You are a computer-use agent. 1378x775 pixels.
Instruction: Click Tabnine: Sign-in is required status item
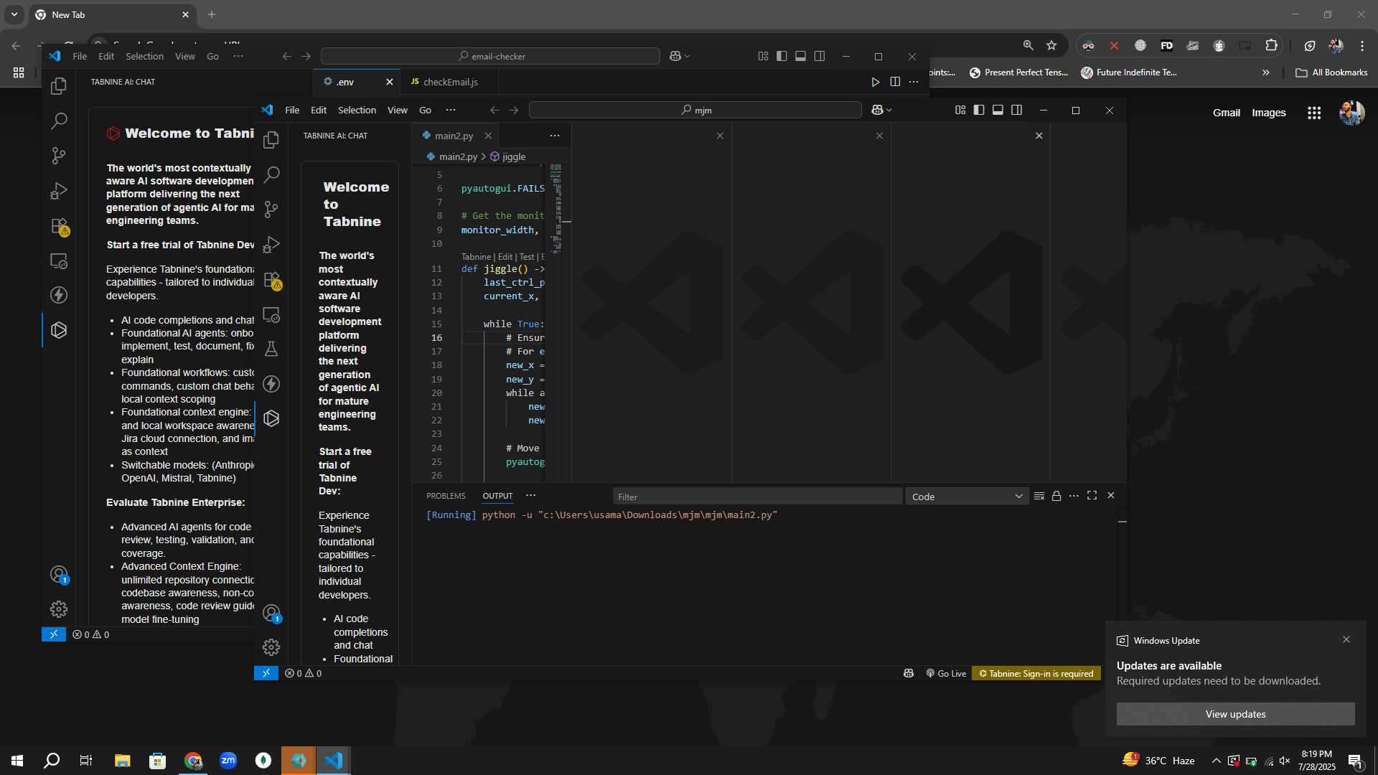(1036, 673)
